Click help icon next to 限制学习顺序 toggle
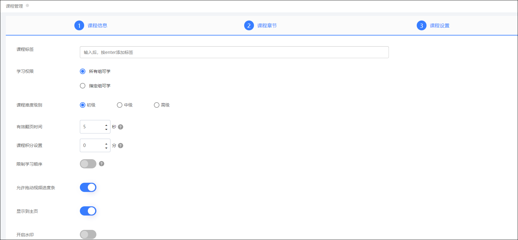Image resolution: width=518 pixels, height=240 pixels. pos(102,164)
